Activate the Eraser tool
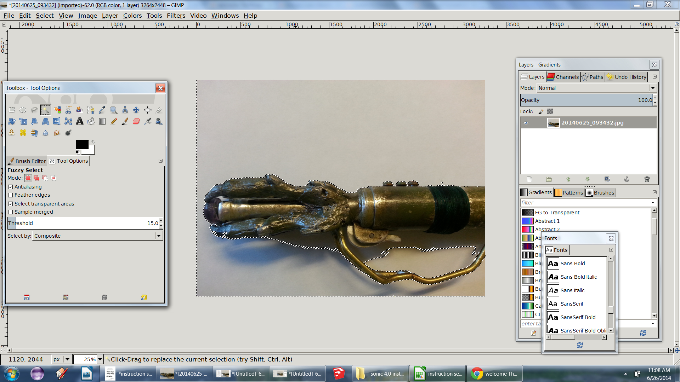This screenshot has height=382, width=680. [136, 121]
